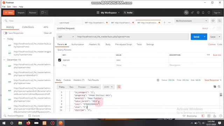
Task: Open the Import dialog
Action: click(x=21, y=13)
